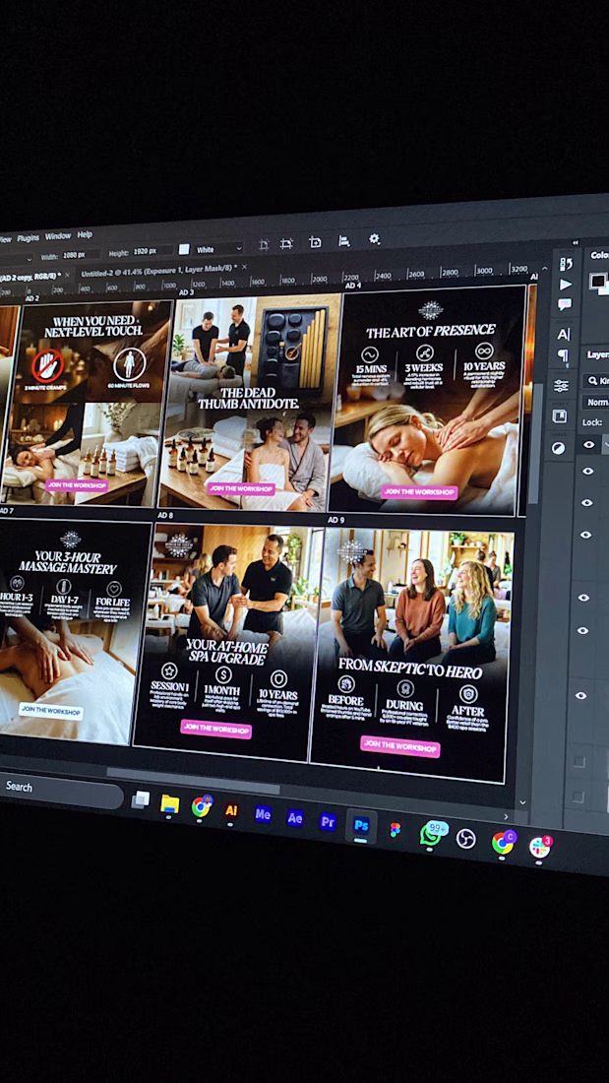Open the artboard settings gear icon
The height and width of the screenshot is (1083, 609).
coord(374,239)
